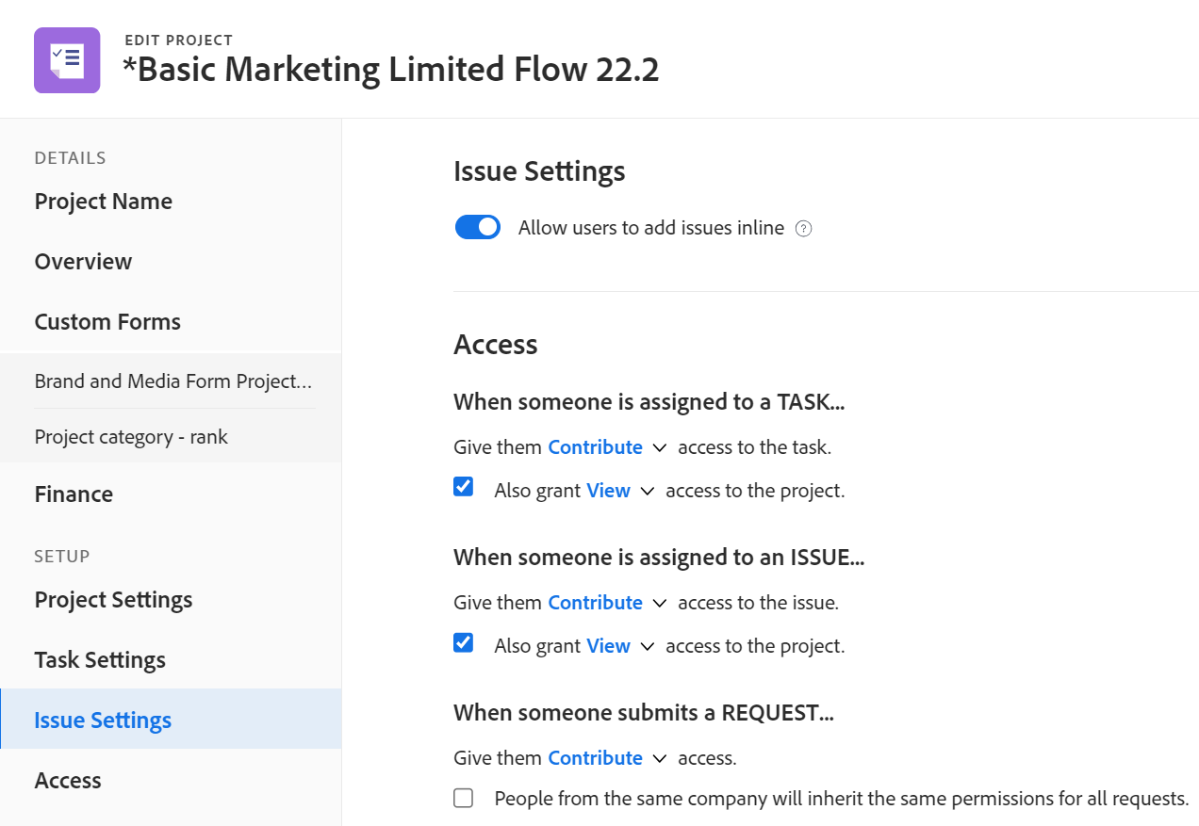Open Contribute dropdown for issue access
1199x826 pixels.
point(607,603)
